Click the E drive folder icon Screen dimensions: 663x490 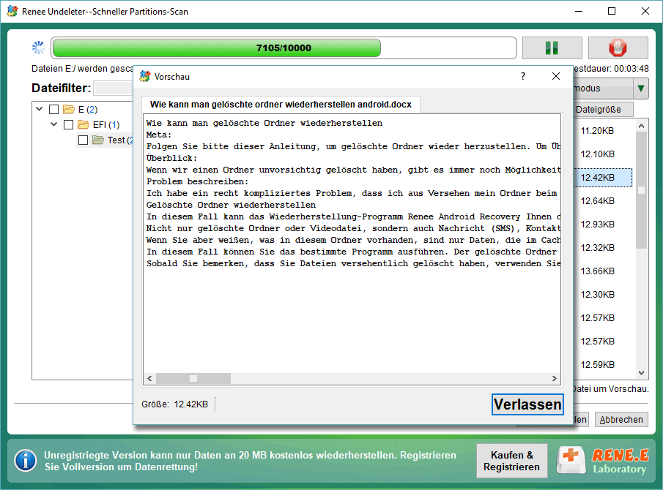click(69, 109)
